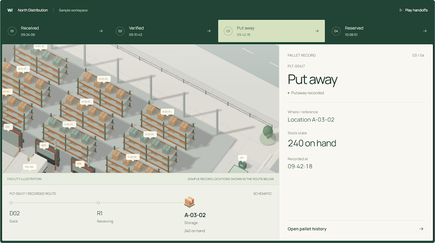
Task: Click the C-03-02 rack tag on the map
Action: coord(132,157)
